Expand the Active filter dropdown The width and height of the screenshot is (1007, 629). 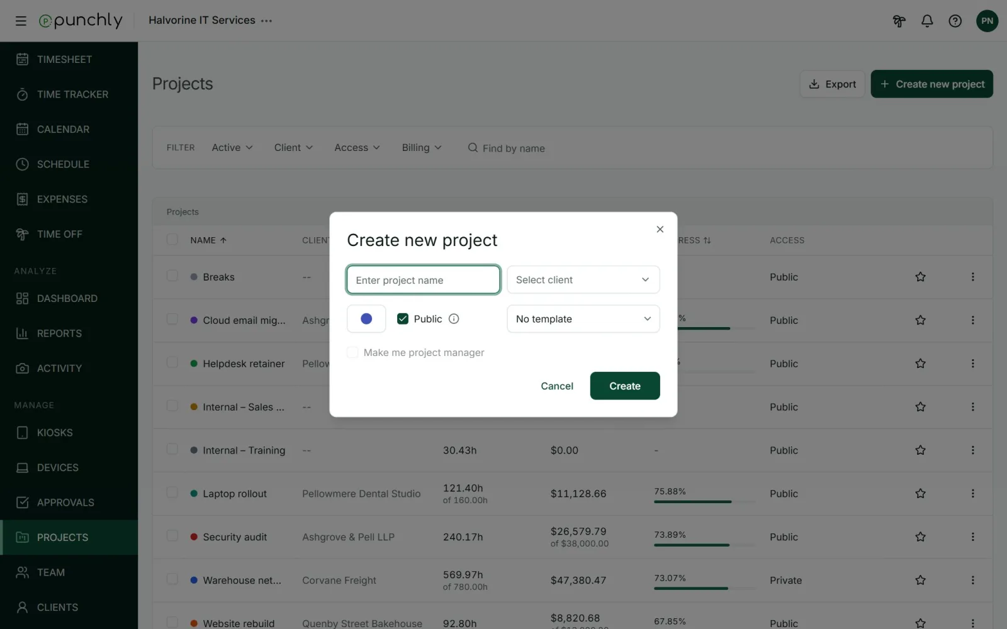coord(232,148)
